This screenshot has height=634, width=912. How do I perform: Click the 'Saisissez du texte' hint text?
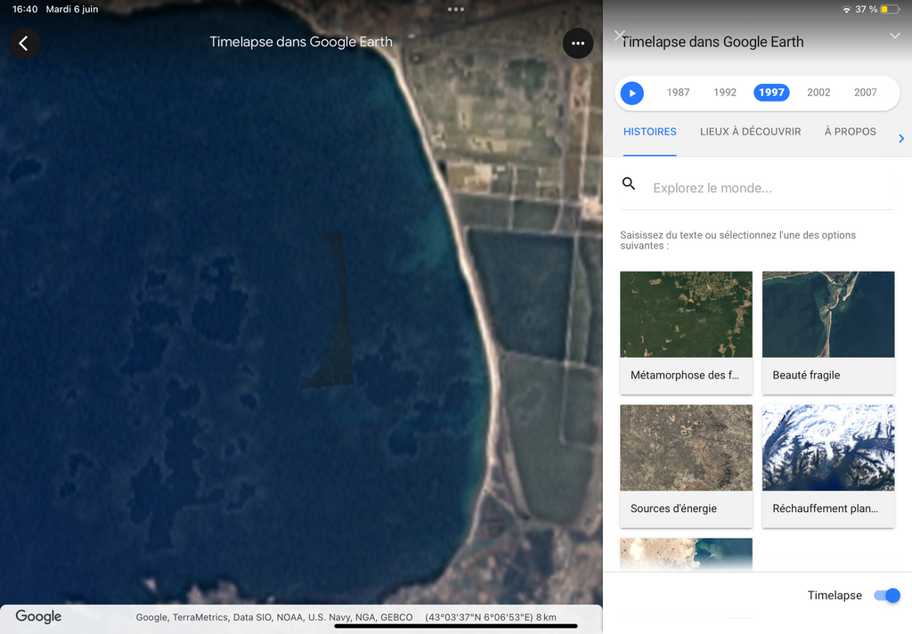click(x=737, y=240)
